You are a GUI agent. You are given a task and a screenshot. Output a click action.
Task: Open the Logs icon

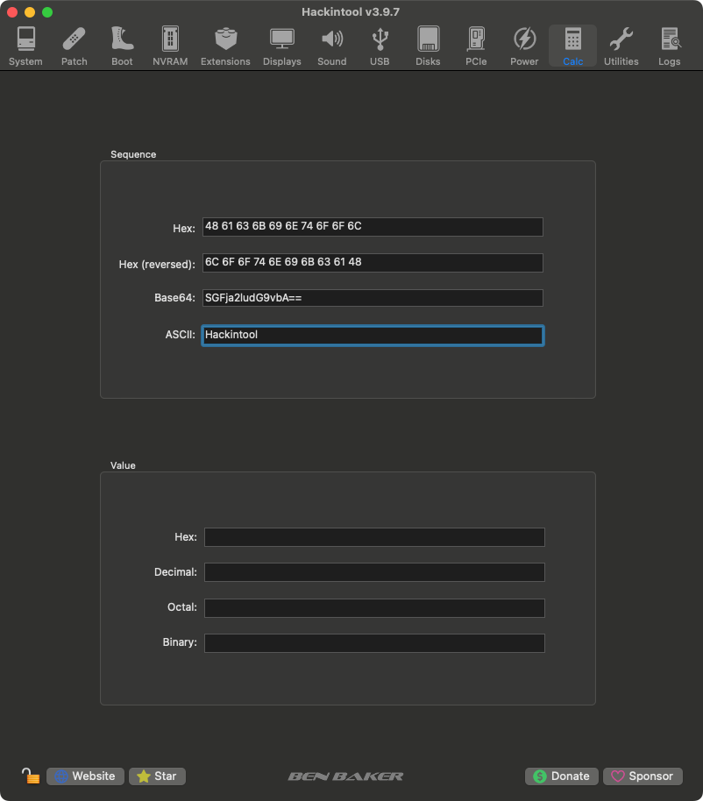click(x=670, y=39)
